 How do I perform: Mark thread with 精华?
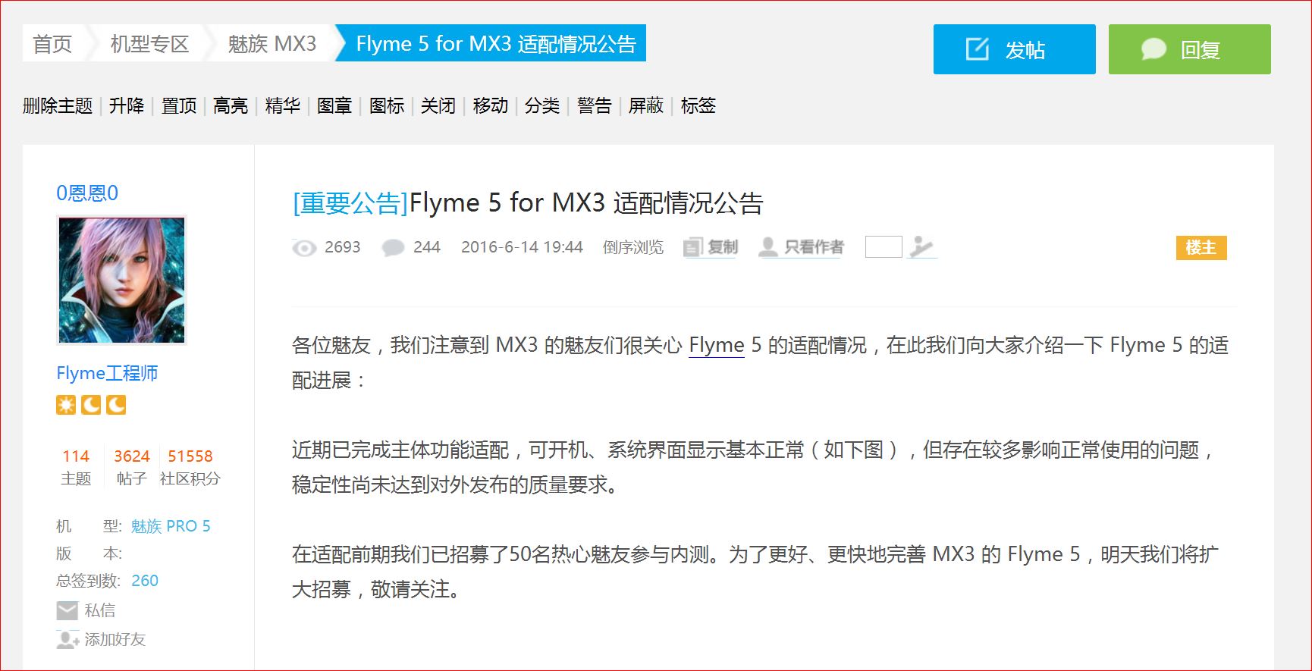[283, 105]
